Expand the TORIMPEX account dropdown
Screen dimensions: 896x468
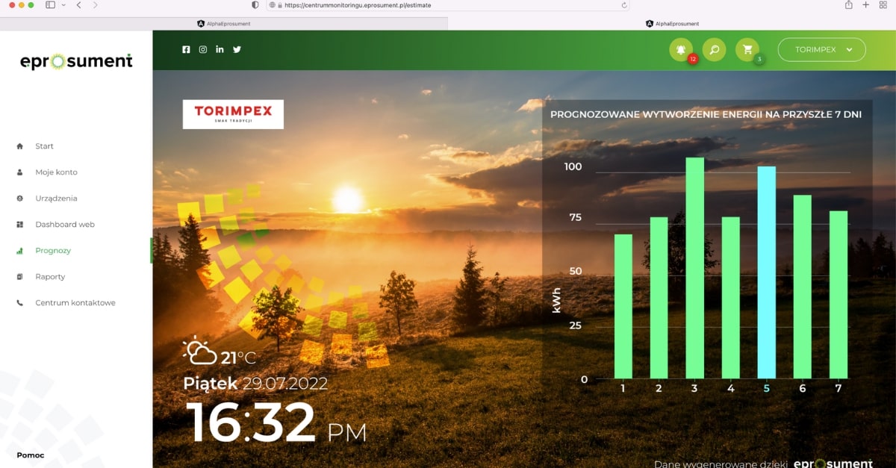point(821,50)
